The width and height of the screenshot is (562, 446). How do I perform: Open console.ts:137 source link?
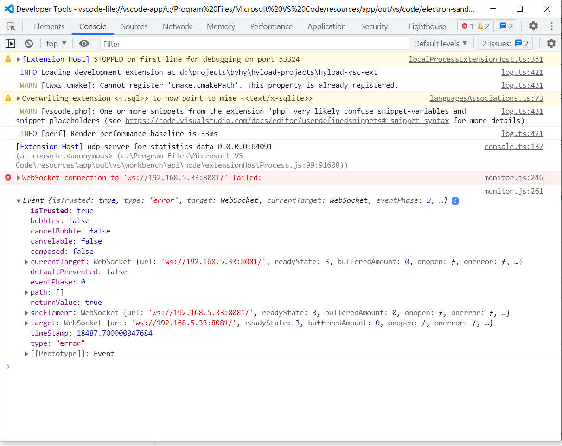coord(514,147)
